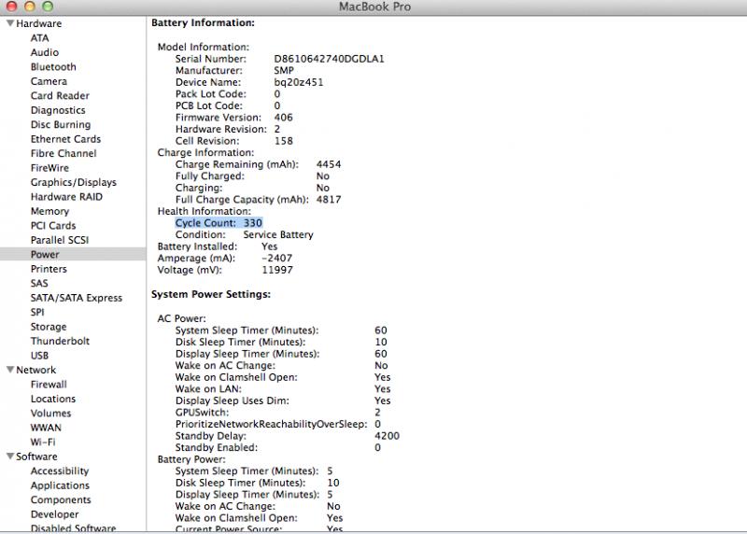The image size is (747, 534).
Task: Select Hardware RAID entry
Action: (x=66, y=197)
